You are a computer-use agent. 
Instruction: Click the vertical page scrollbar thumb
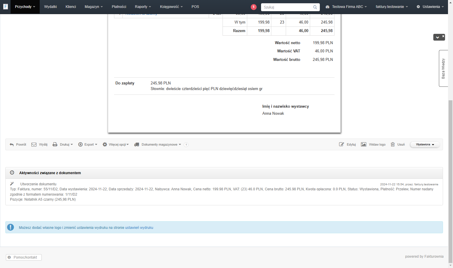point(450,181)
